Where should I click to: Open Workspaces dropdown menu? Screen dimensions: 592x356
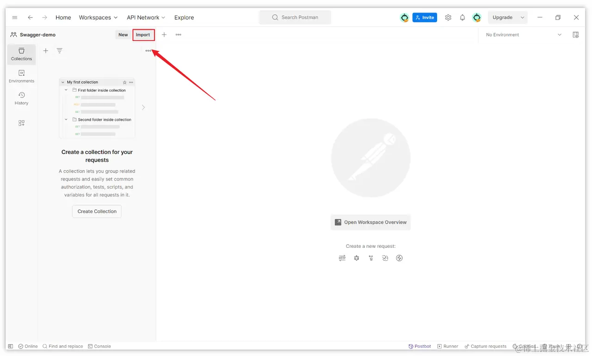tap(98, 18)
